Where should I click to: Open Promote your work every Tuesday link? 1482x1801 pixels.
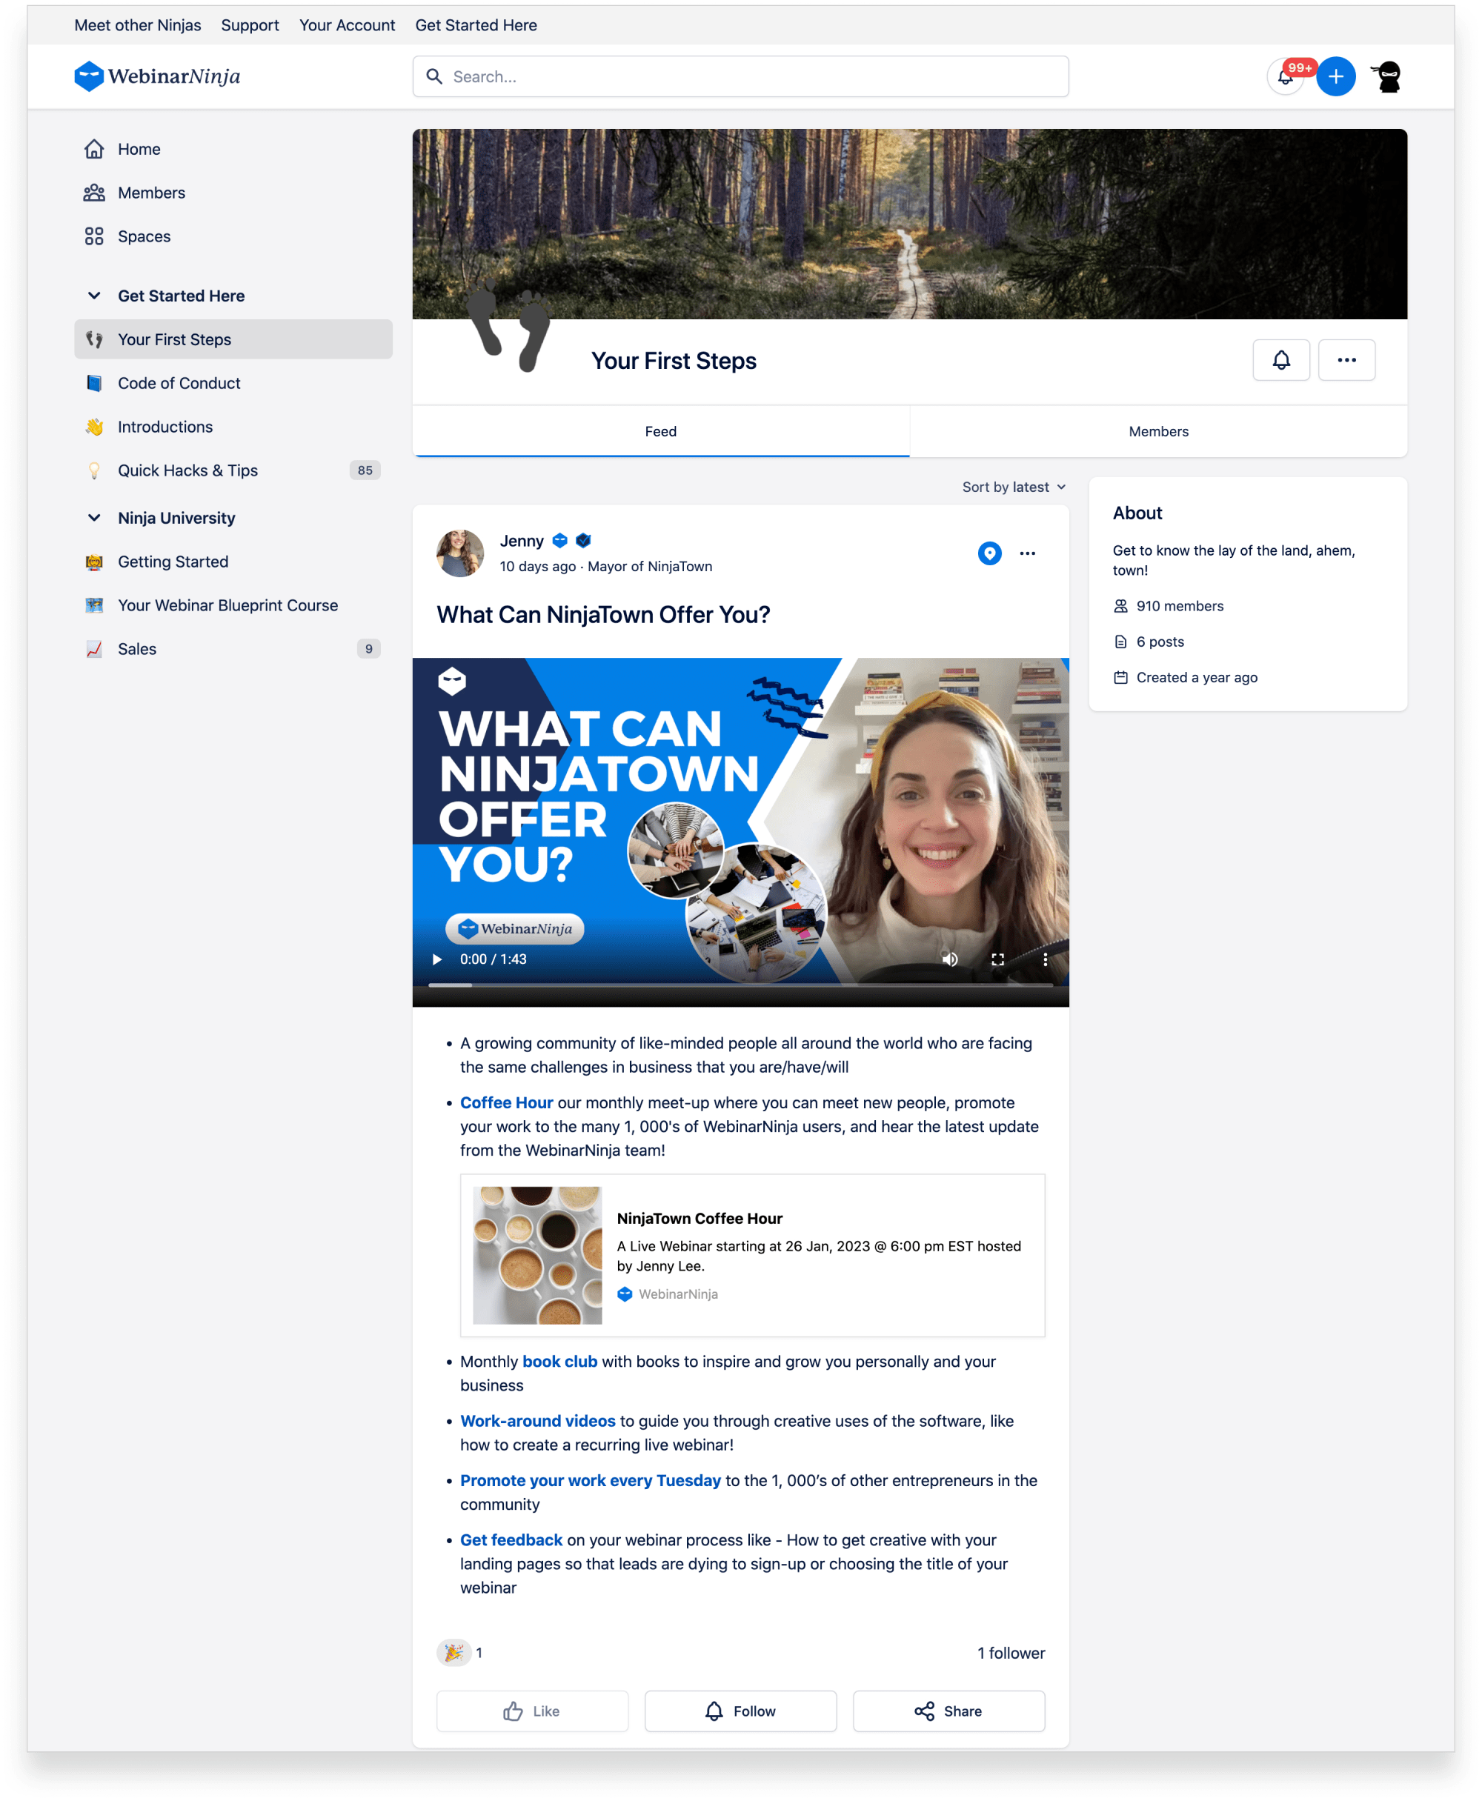coord(591,1480)
